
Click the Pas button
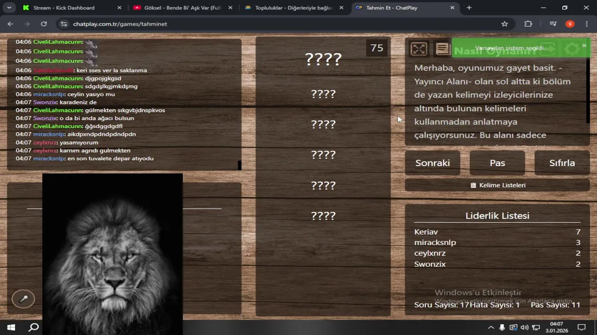click(x=497, y=163)
